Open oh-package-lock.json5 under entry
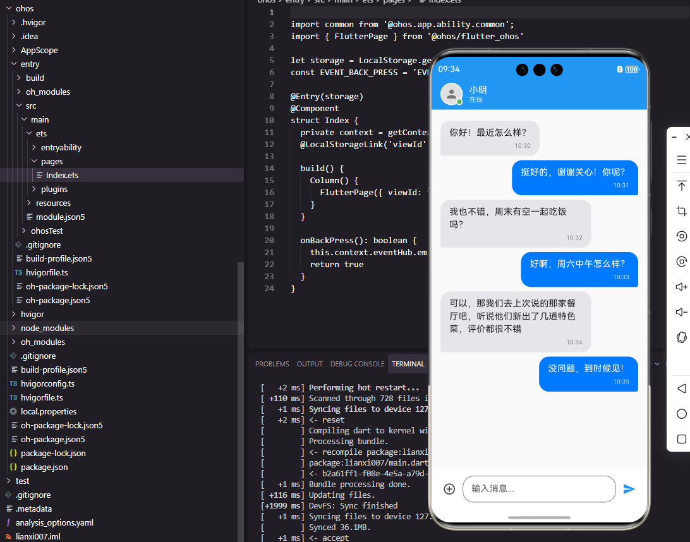This screenshot has height=542, width=690. (x=121, y=286)
